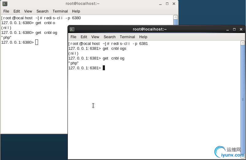Click the front terminal scrollbar thumb
The image size is (246, 160).
click(x=243, y=99)
